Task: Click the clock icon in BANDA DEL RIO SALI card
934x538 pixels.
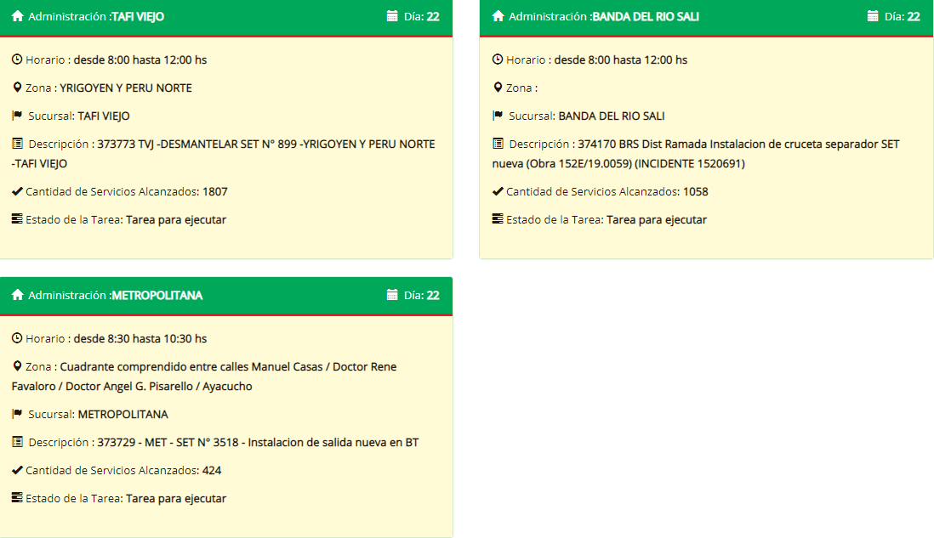Action: point(498,59)
